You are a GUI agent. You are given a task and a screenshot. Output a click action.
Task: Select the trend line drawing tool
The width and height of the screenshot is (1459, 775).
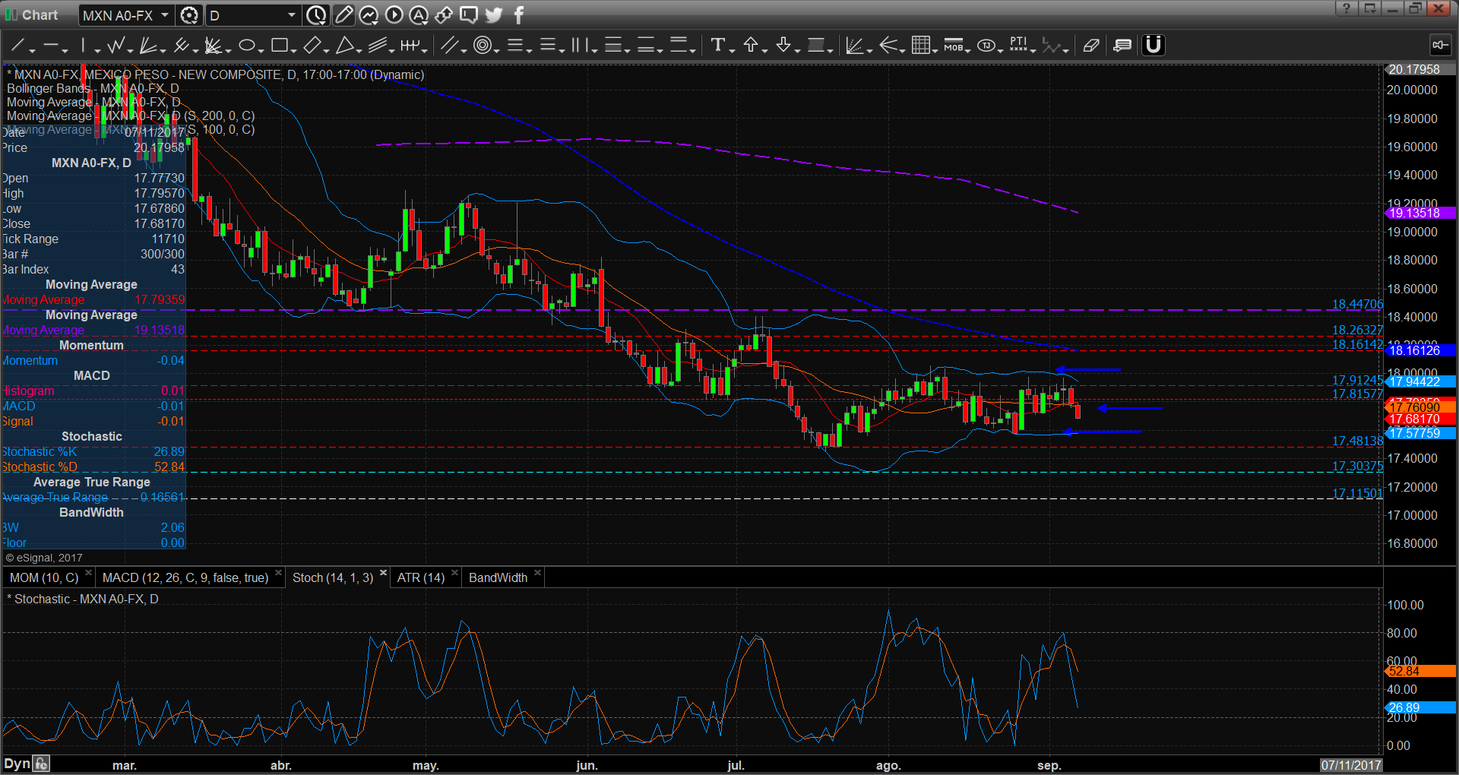coord(18,45)
